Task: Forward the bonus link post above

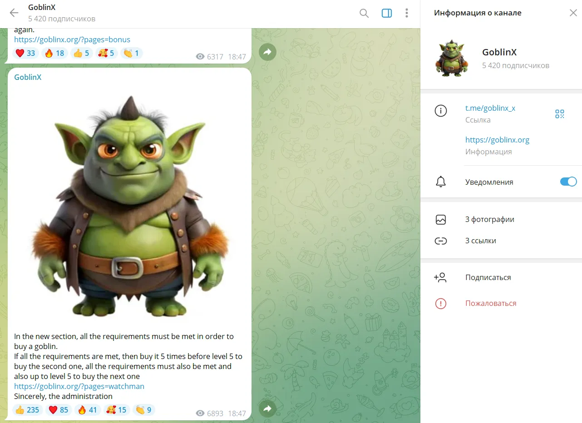Action: tap(267, 52)
